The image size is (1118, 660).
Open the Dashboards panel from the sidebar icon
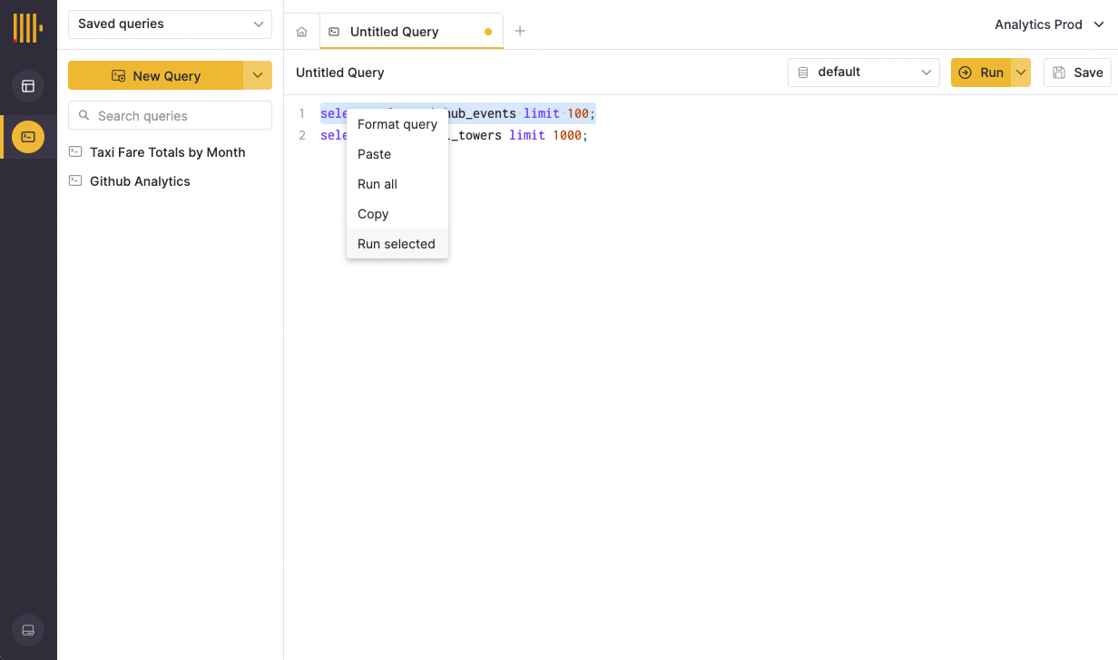pyautogui.click(x=28, y=86)
